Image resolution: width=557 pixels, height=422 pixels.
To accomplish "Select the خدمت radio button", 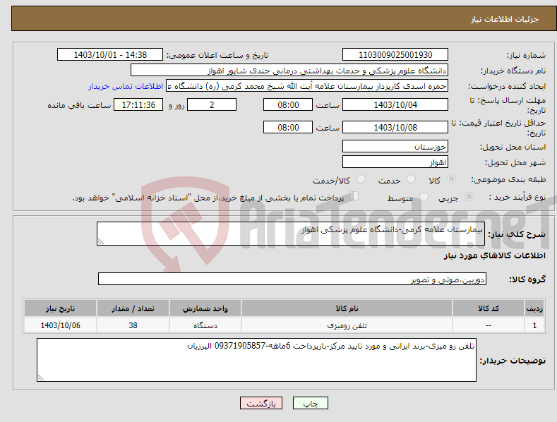I will coord(411,179).
